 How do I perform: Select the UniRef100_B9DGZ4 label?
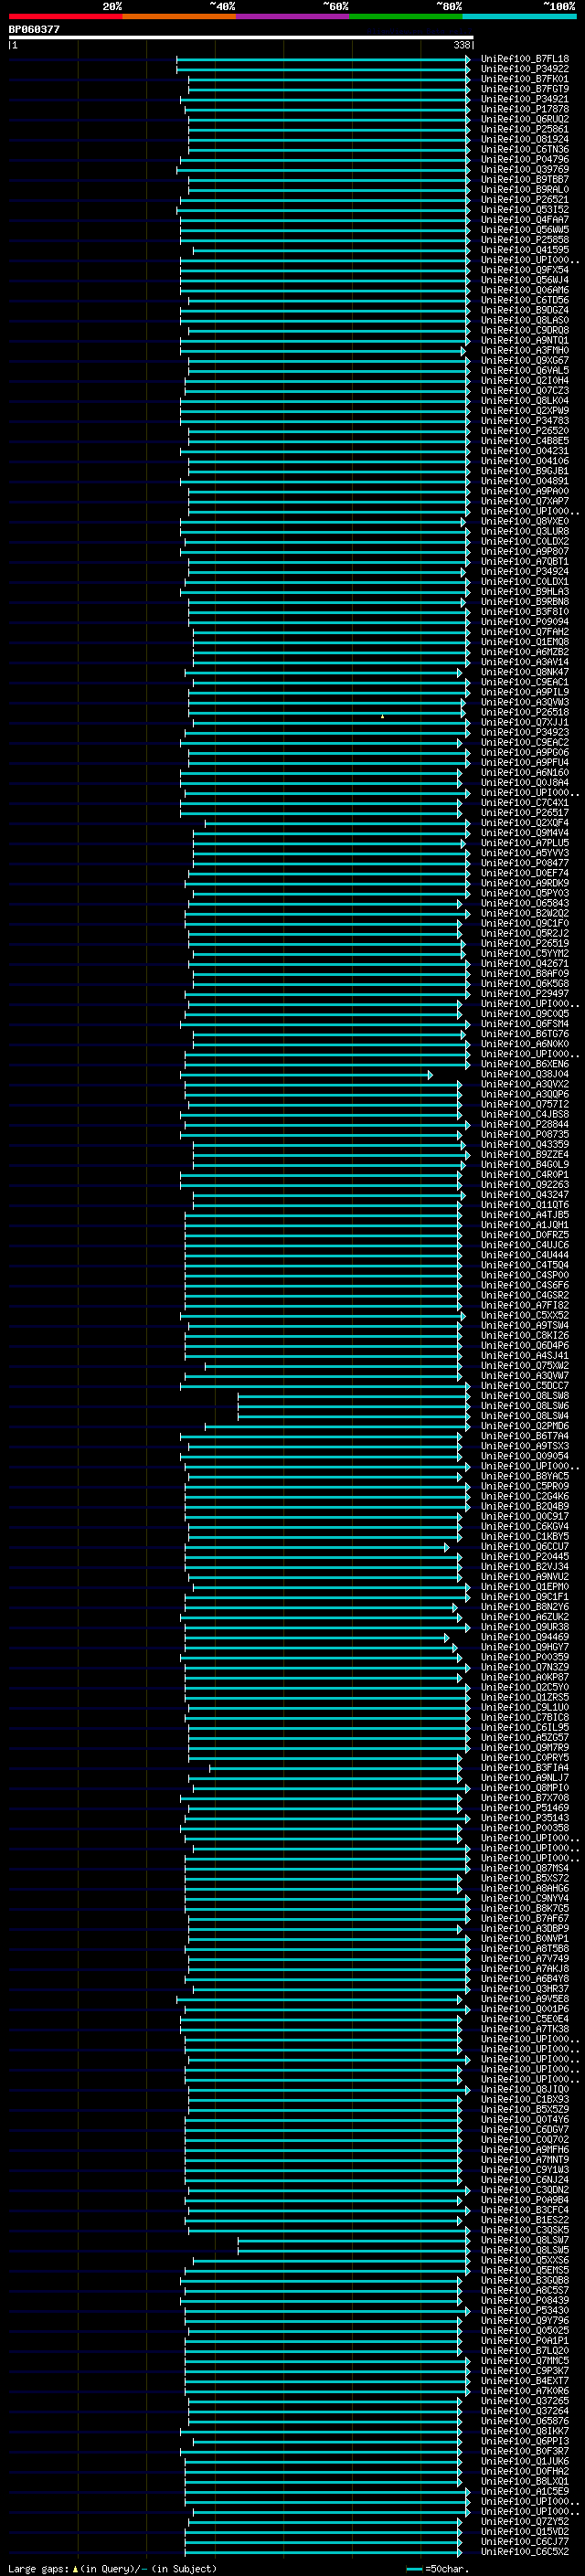tap(524, 310)
